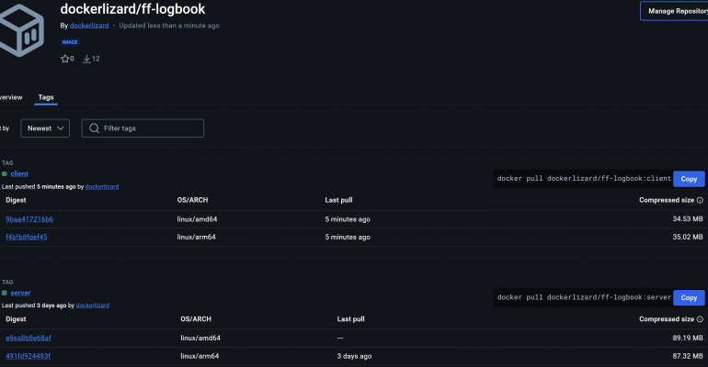Open dockerlizard link in server last pushed line
Screen dimensions: 708x367
[93, 306]
